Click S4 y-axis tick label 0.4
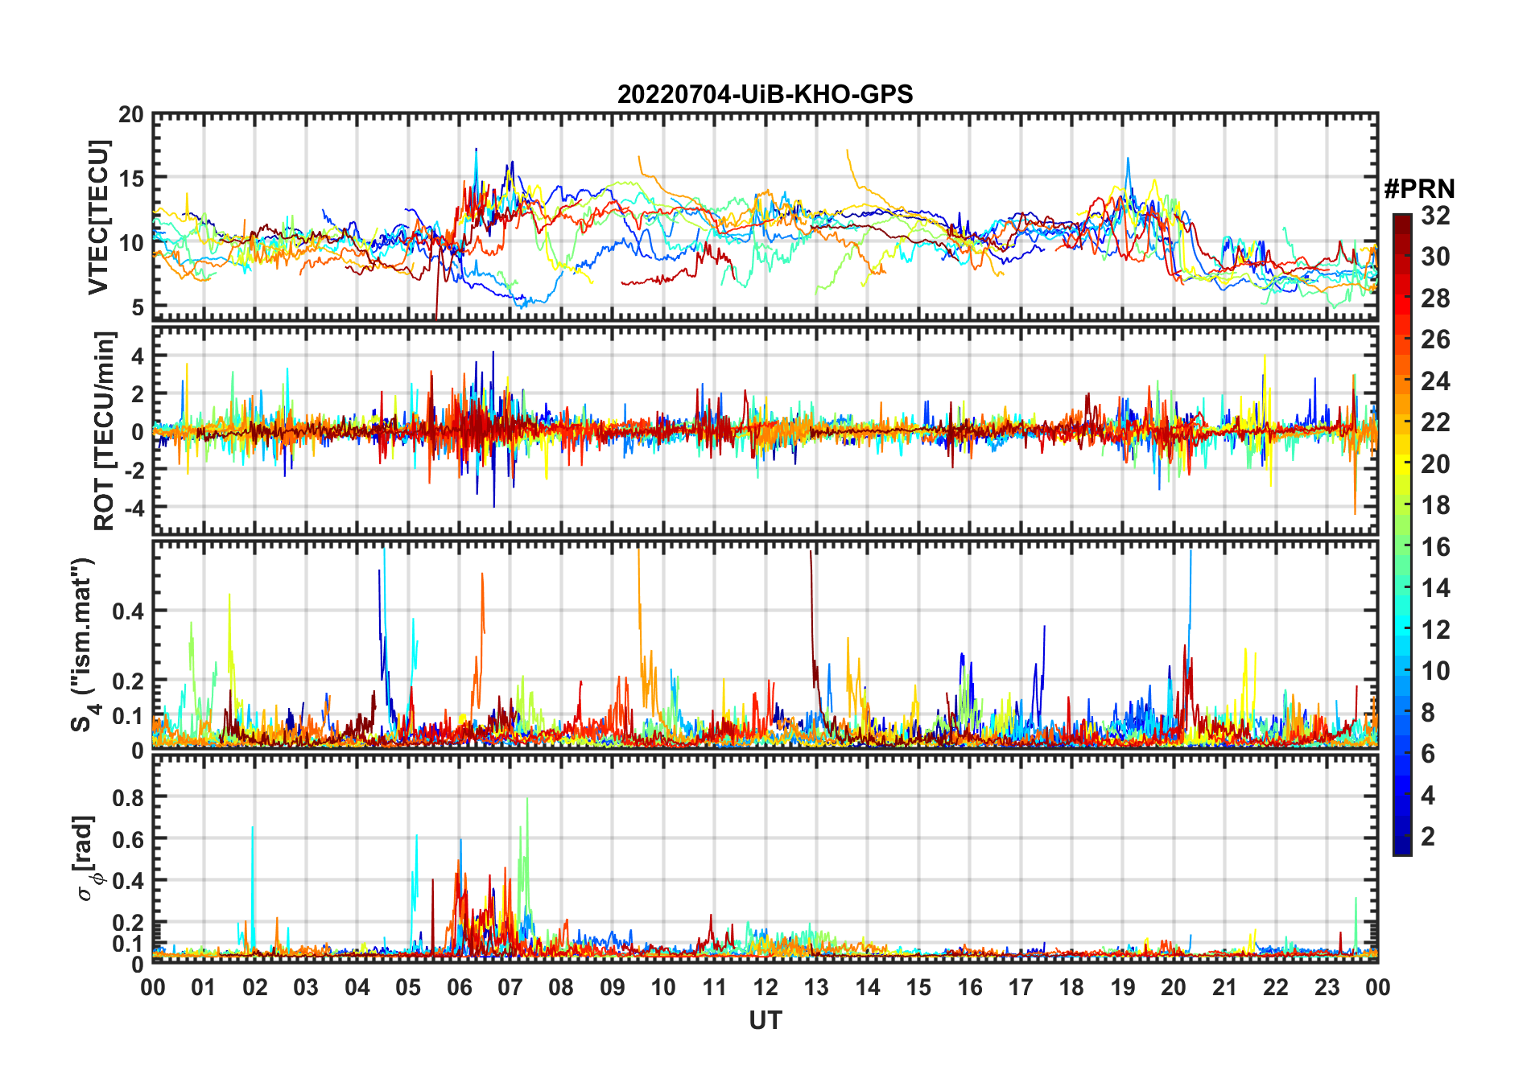This screenshot has width=1531, height=1070. pos(128,611)
